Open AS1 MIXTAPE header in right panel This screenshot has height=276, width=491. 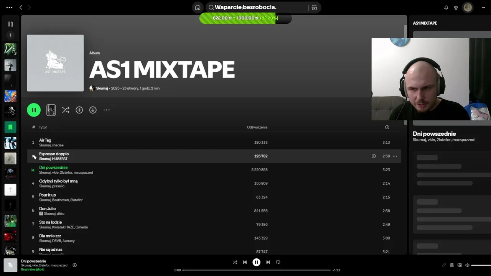pos(425,23)
